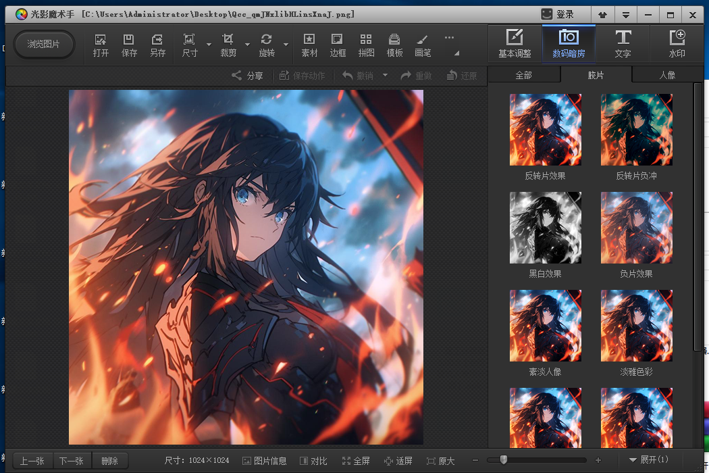
Task: Toggle 适屏 (Fit to screen) view
Action: click(x=398, y=461)
